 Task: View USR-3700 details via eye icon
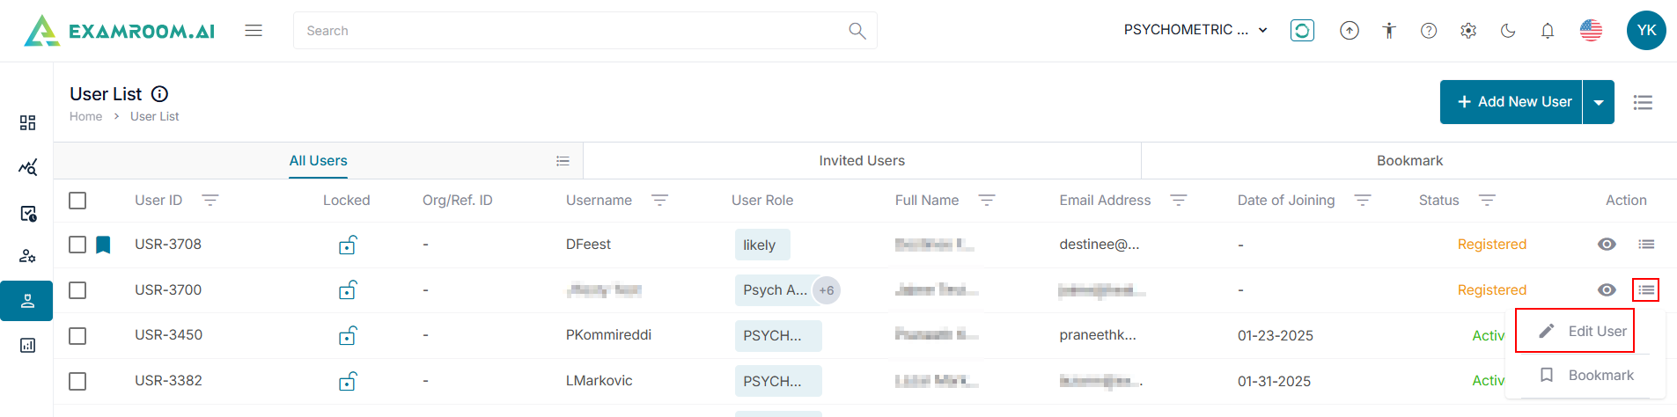coord(1607,290)
